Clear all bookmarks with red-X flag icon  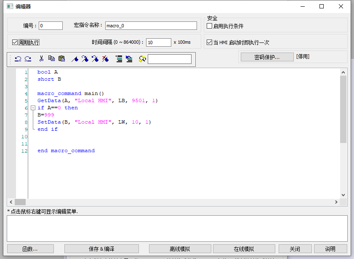(105, 59)
